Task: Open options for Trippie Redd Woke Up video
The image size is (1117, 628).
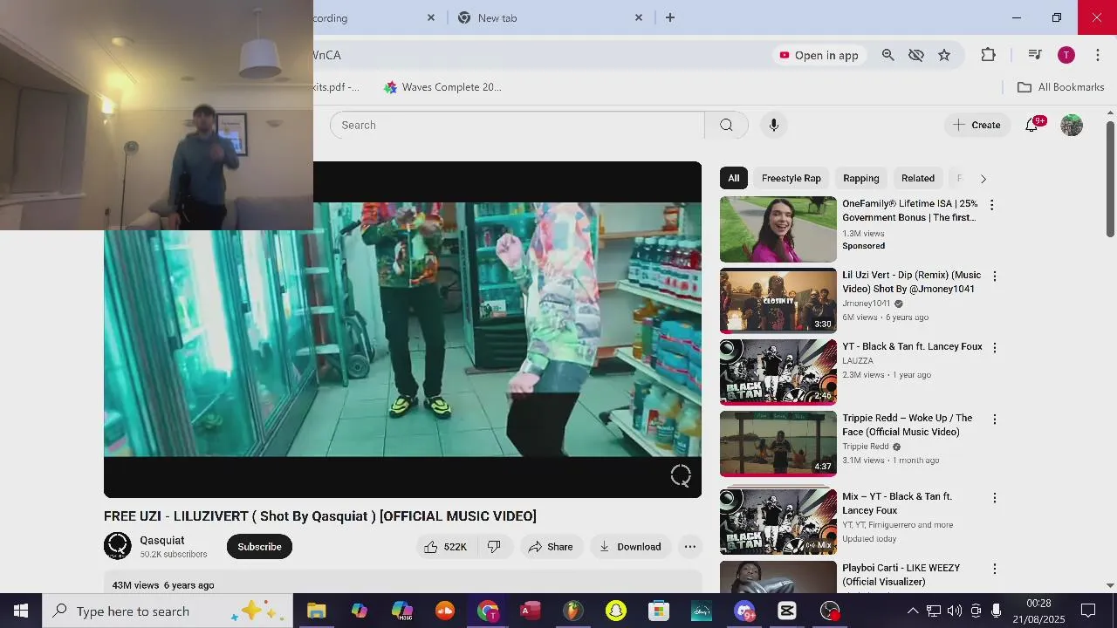Action: [x=994, y=420]
